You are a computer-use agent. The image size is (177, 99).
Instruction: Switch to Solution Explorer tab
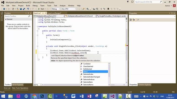pos(144,85)
